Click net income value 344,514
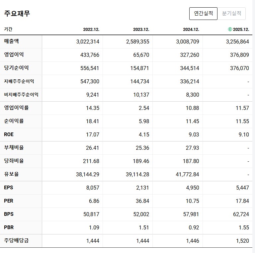 tap(190, 68)
